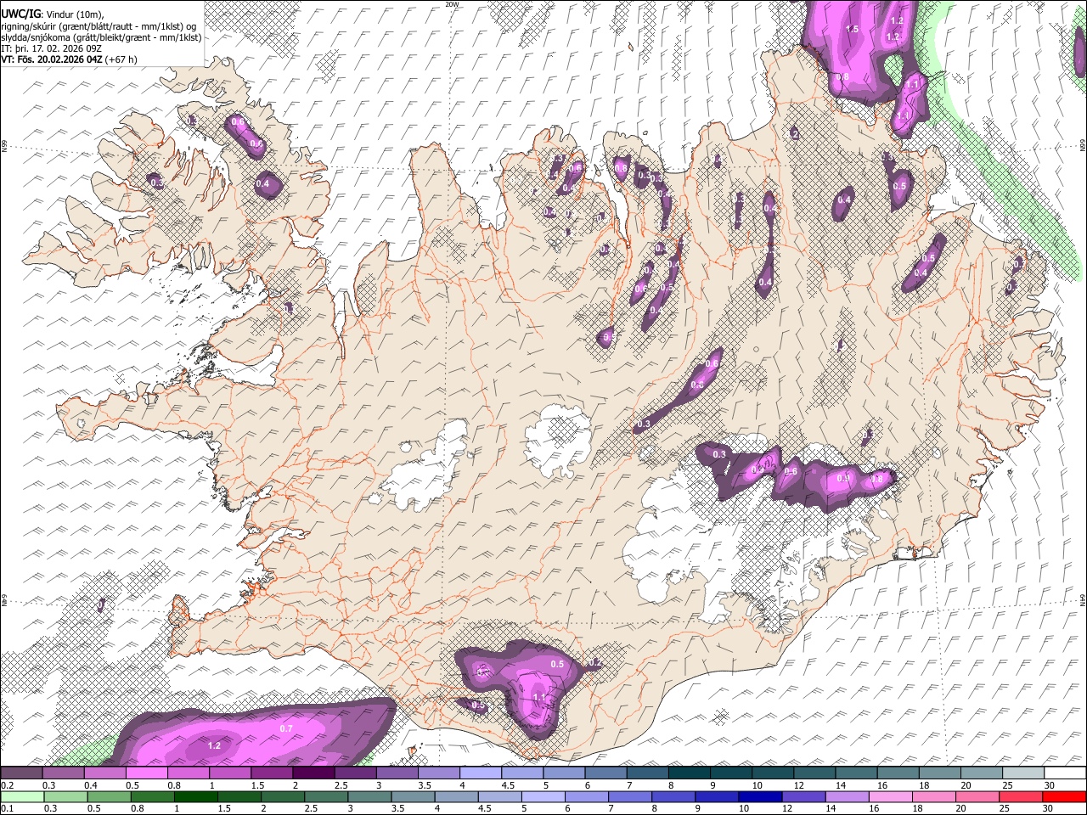Click the red 30 swatch on lower rain scale
Viewport: 1087px width, 815px height.
1065,797
